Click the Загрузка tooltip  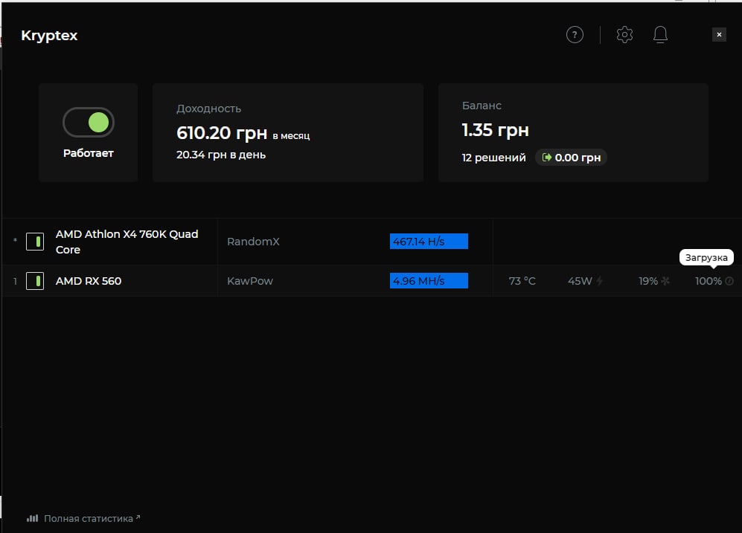706,257
